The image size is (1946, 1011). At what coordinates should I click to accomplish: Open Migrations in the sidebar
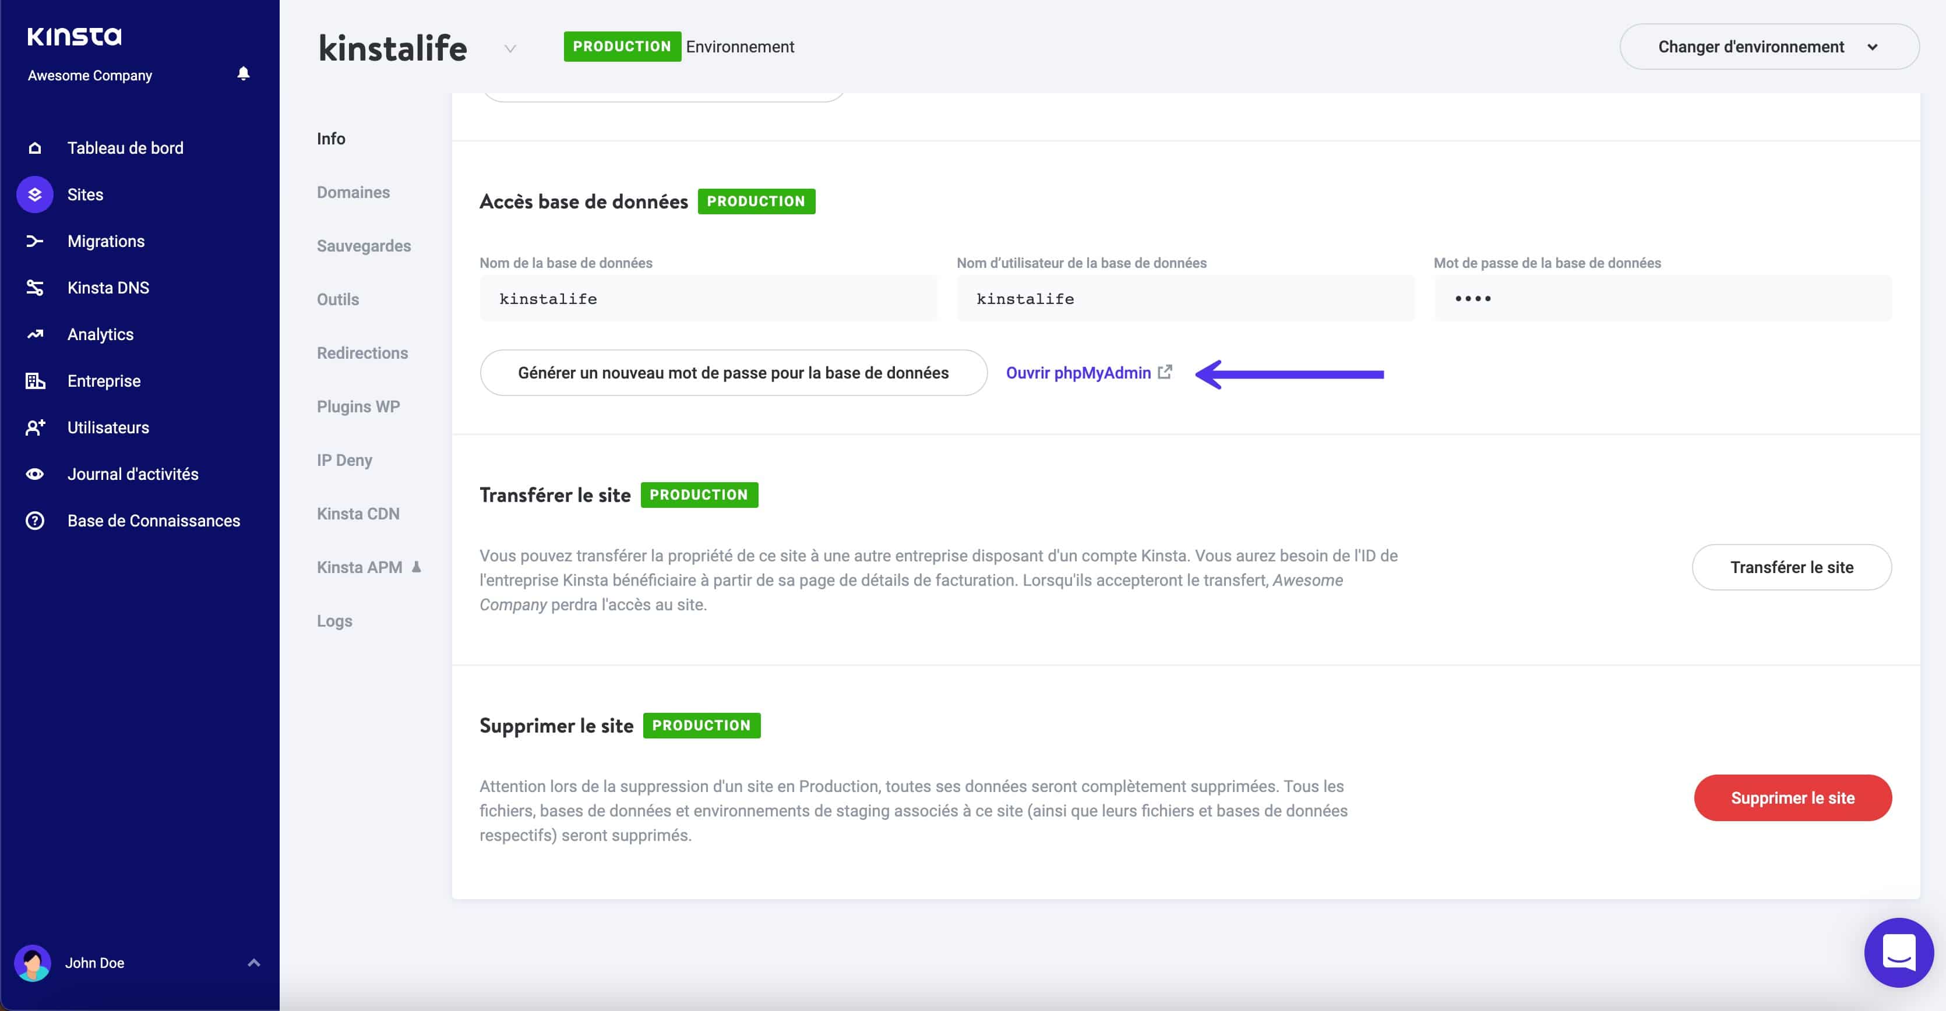pyautogui.click(x=106, y=241)
